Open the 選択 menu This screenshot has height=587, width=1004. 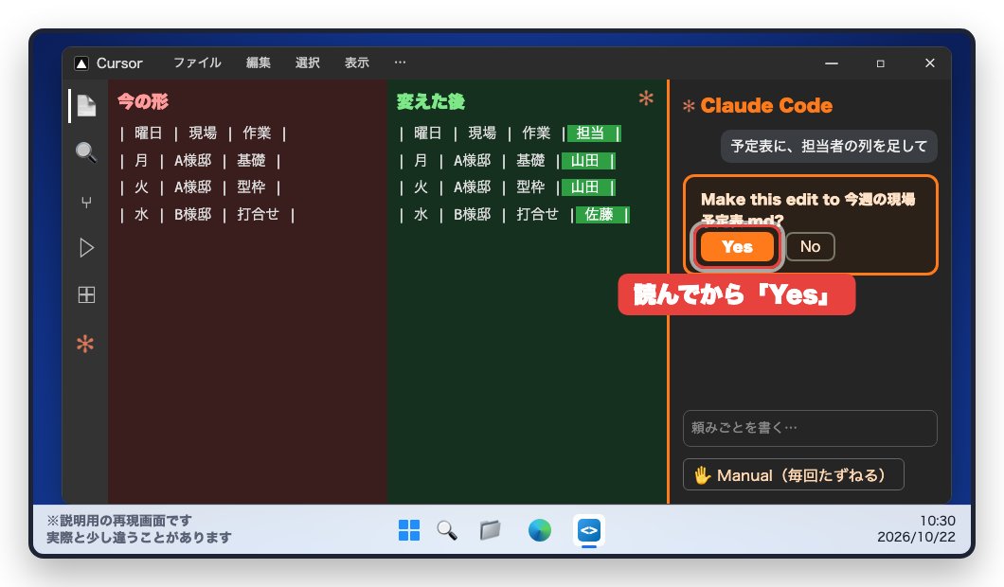point(307,62)
